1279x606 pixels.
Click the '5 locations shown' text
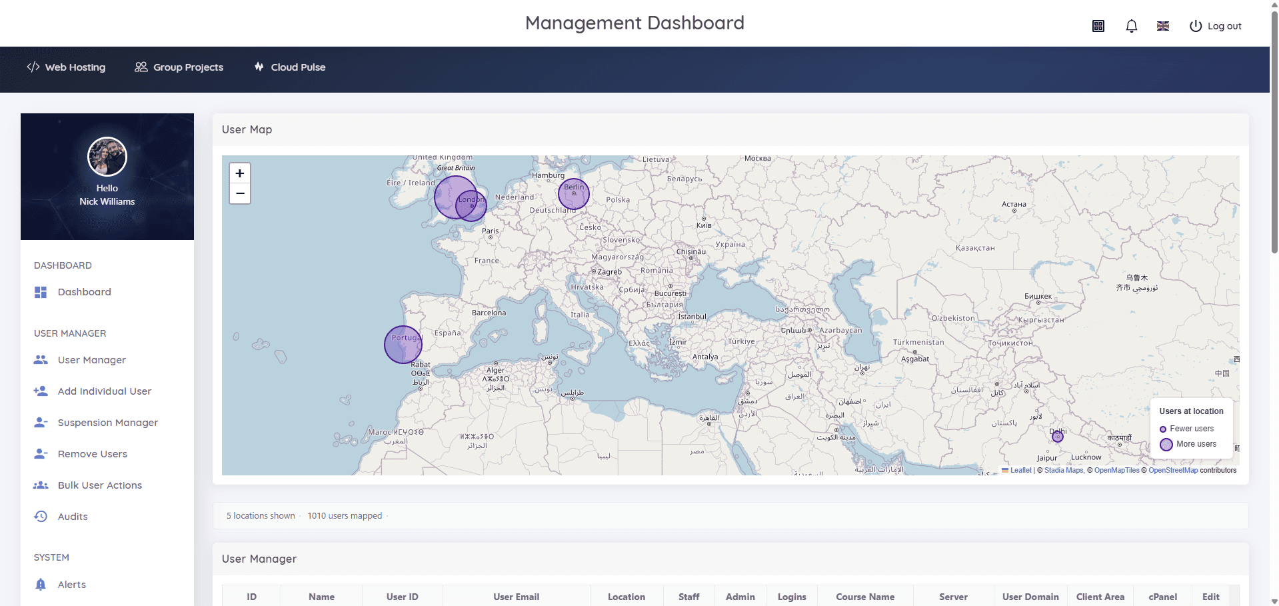click(x=261, y=515)
